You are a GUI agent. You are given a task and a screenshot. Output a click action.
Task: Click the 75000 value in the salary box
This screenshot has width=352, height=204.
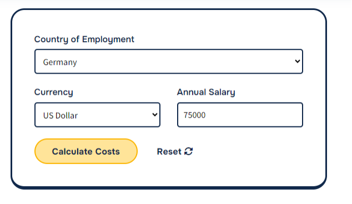coord(194,115)
